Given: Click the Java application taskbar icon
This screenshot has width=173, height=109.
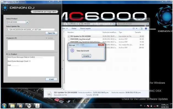Looking at the screenshot, I should coord(37,106).
